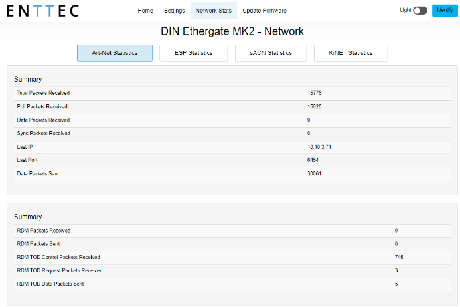This screenshot has height=307, width=460.
Task: Click 'RDM TOD Control Packets Received' label
Action: coord(58,257)
